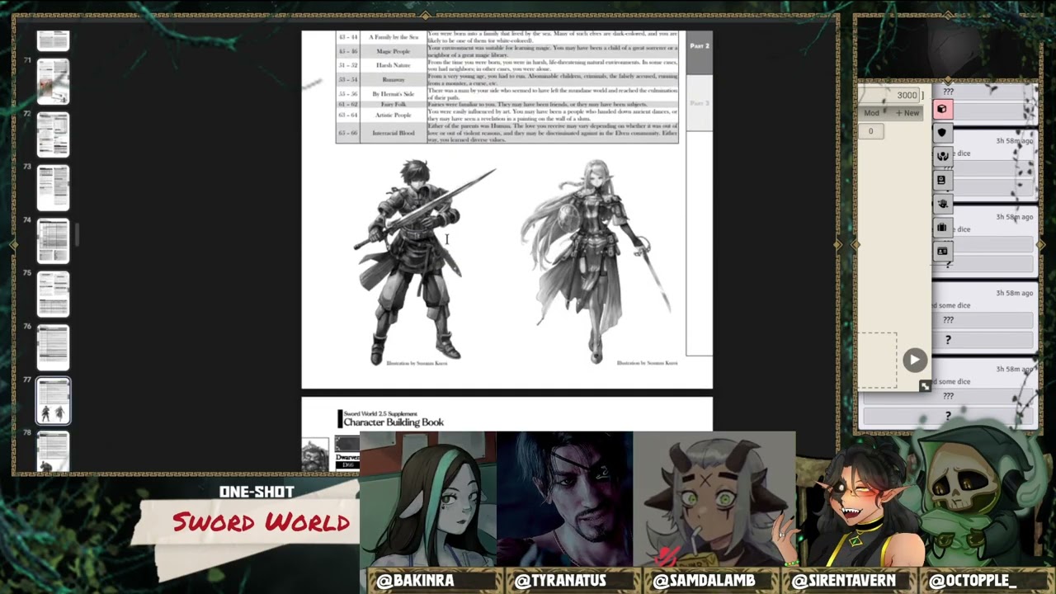Open the paw-print tab icon
The width and height of the screenshot is (1056, 594).
click(x=941, y=203)
